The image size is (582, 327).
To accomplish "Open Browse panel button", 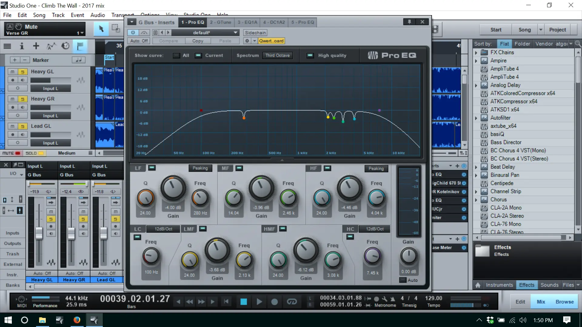I will coord(564,302).
